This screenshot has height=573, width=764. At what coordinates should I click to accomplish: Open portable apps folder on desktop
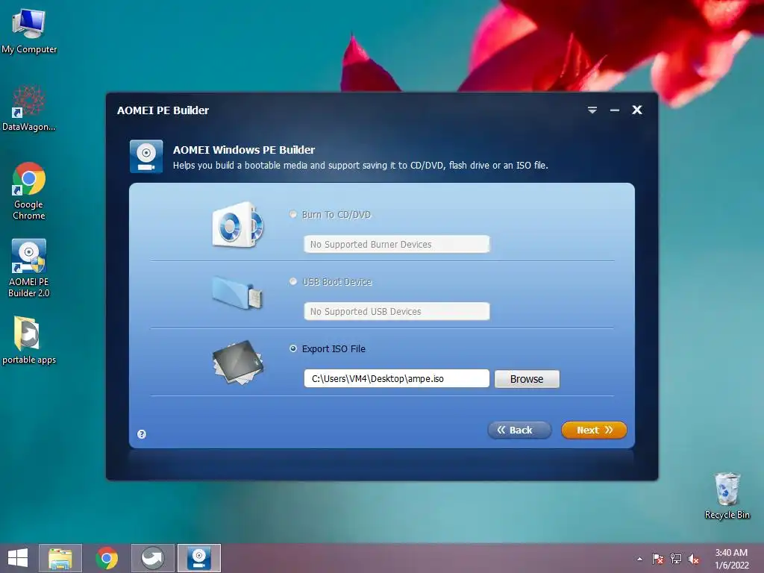click(29, 340)
